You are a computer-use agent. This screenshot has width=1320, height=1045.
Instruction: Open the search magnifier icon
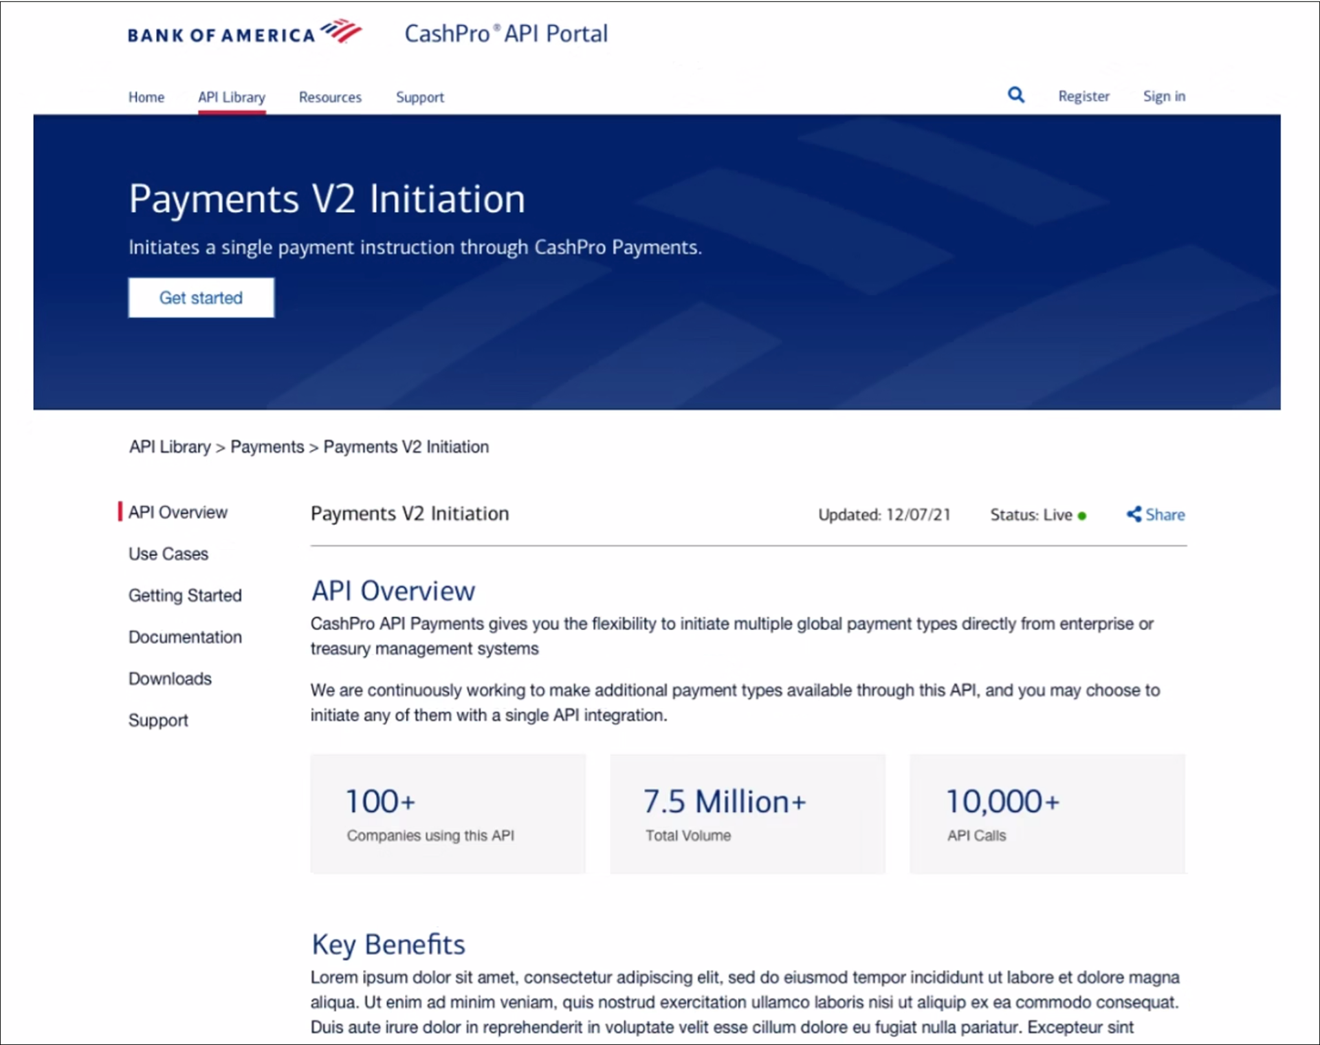tap(1016, 95)
